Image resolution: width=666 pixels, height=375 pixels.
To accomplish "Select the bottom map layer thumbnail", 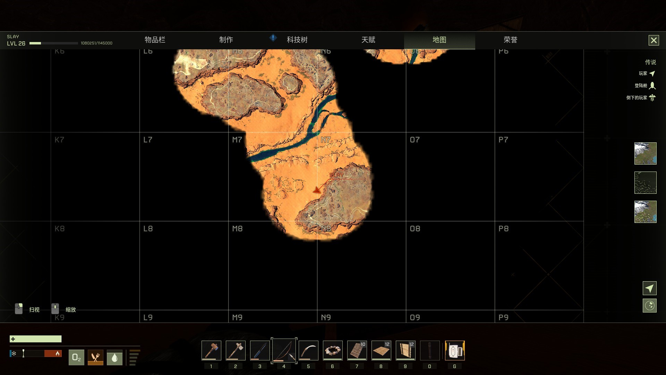I will click(646, 212).
